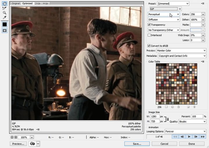Click the Colors value field
This screenshot has height=148, width=209.
pyautogui.click(x=196, y=14)
